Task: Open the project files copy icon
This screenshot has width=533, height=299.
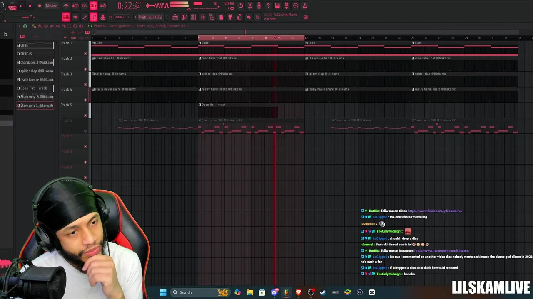Action: tap(221, 17)
